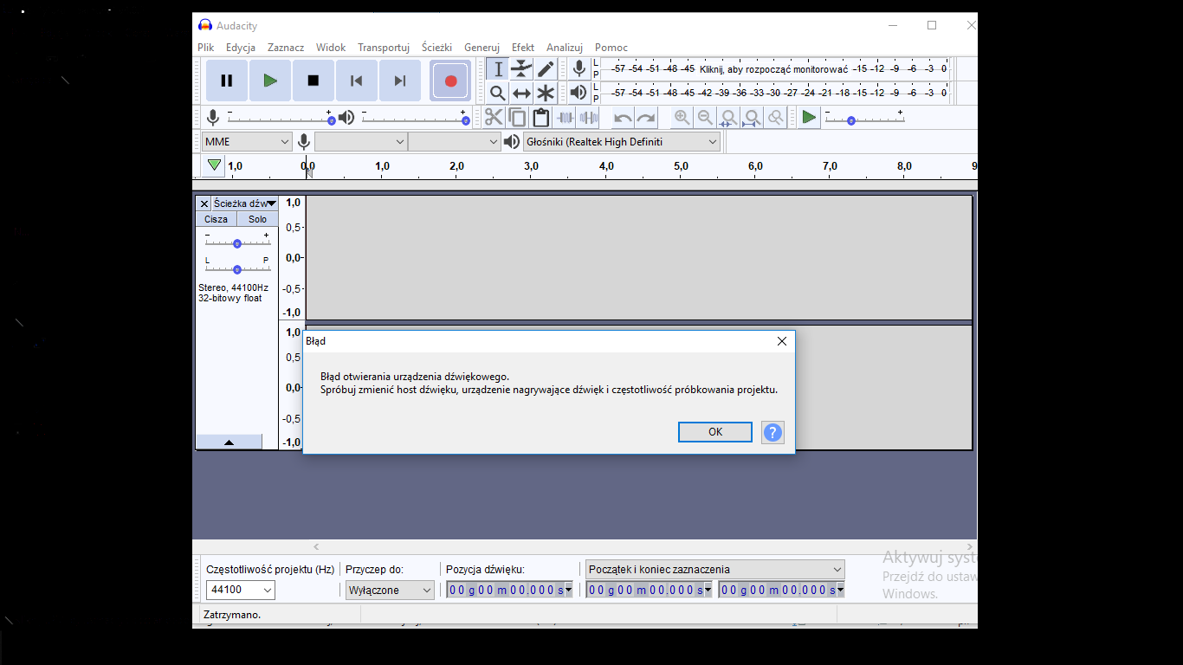Viewport: 1183px width, 665px height.
Task: Open the Efekt menu
Action: (x=523, y=48)
